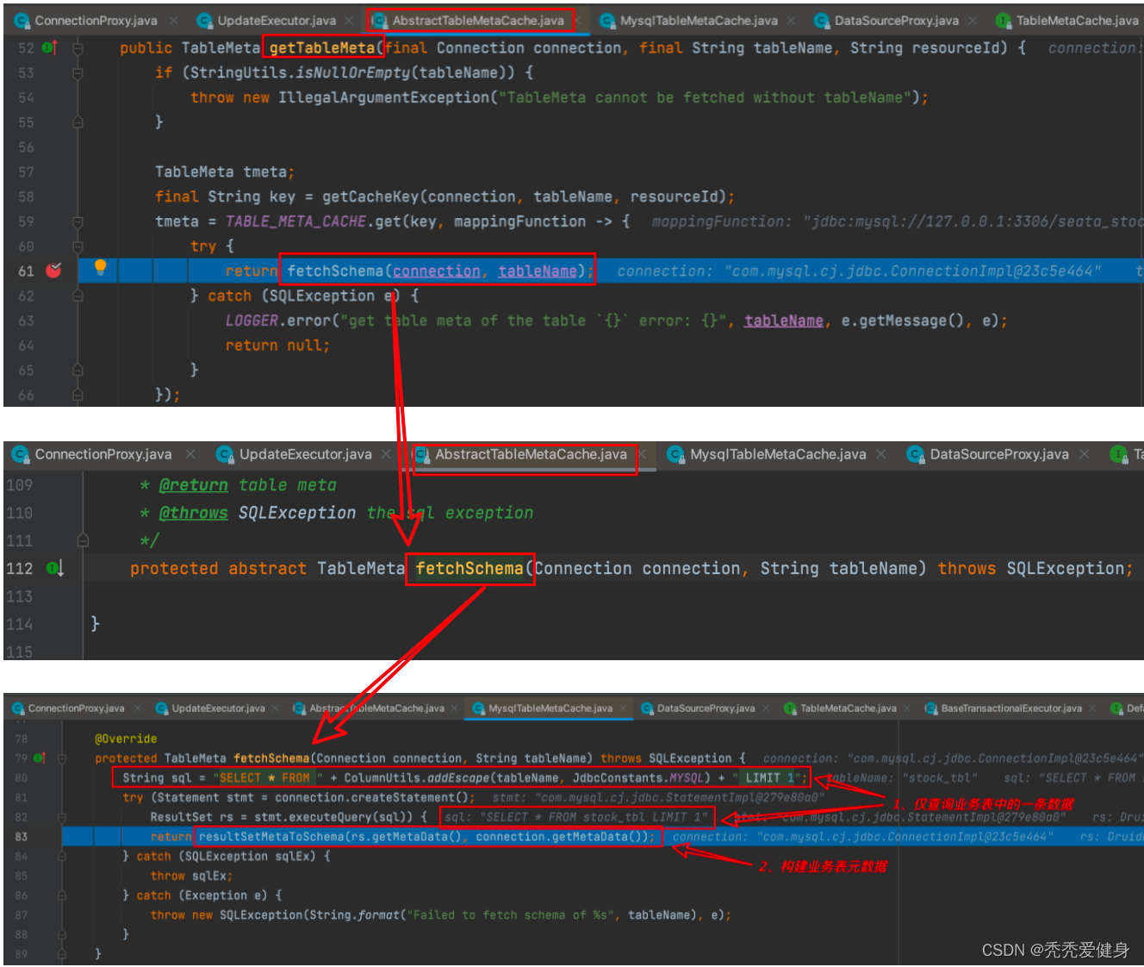Click the fold end marker on line 88
This screenshot has width=1144, height=967.
click(x=62, y=935)
